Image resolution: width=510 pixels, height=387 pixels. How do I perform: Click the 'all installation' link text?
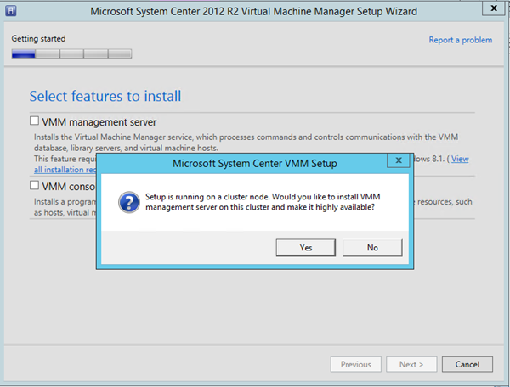[65, 170]
